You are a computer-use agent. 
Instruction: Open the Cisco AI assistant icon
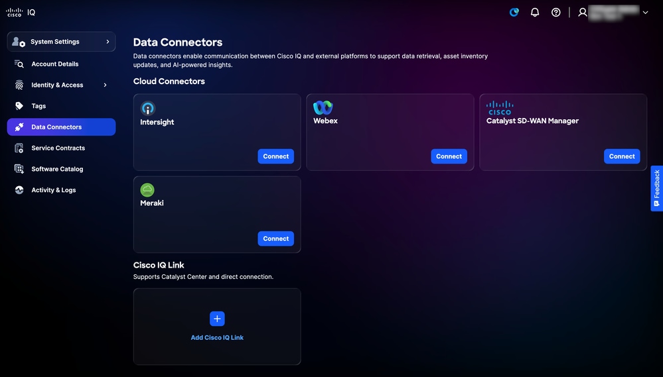point(514,12)
